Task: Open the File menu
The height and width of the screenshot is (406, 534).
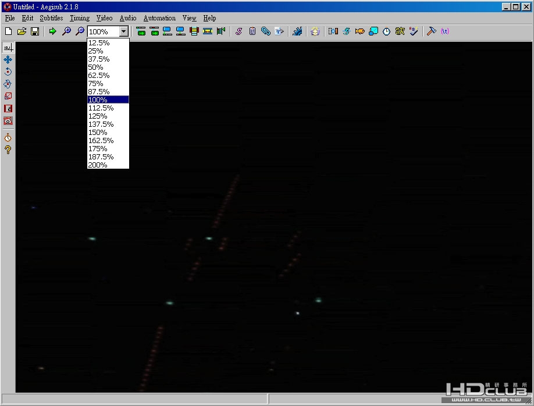Action: pyautogui.click(x=10, y=18)
